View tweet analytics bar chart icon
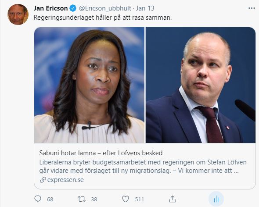 (216, 199)
